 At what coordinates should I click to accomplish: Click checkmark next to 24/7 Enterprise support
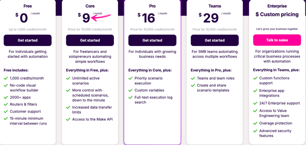255,103
